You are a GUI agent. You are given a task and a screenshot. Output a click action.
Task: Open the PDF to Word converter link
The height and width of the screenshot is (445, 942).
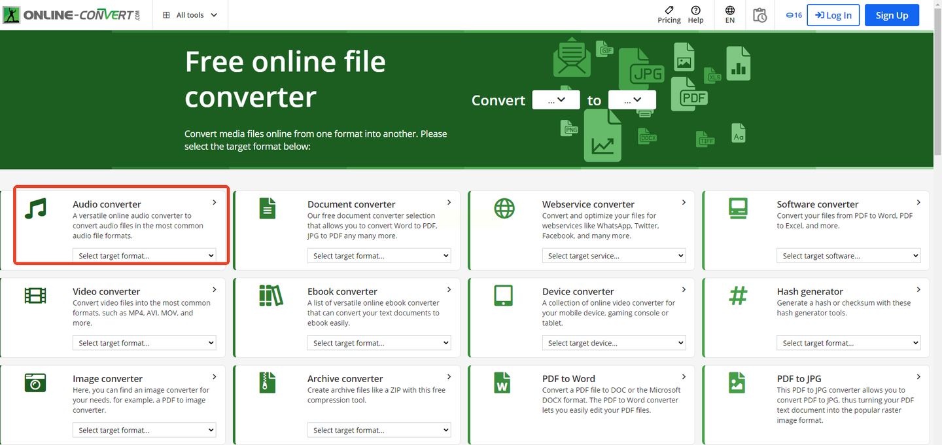tap(568, 378)
